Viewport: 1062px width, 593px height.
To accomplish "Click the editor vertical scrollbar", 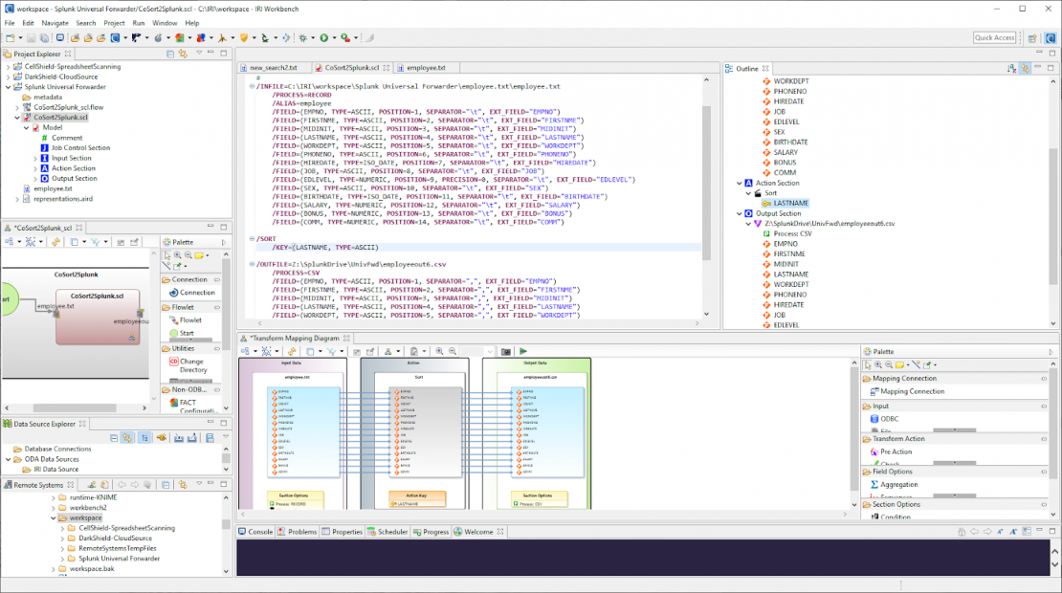I will click(706, 183).
